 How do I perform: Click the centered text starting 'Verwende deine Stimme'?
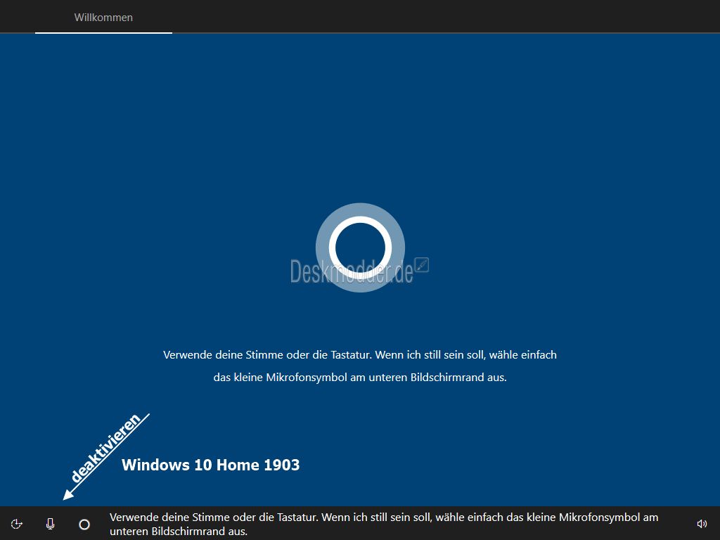pos(360,366)
